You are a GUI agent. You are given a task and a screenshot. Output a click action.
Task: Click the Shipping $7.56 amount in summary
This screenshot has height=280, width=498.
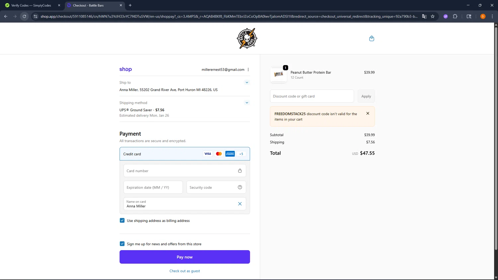pyautogui.click(x=370, y=142)
